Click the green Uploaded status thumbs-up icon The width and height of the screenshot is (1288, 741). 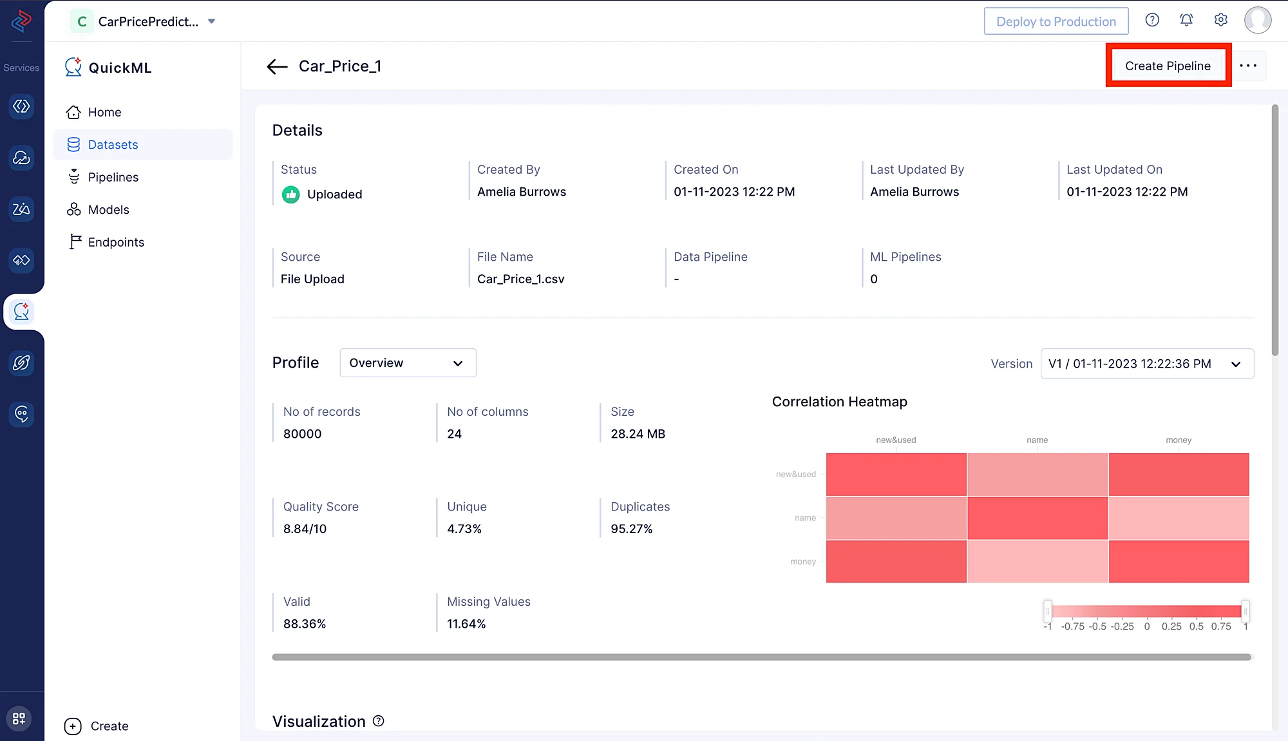tap(291, 194)
